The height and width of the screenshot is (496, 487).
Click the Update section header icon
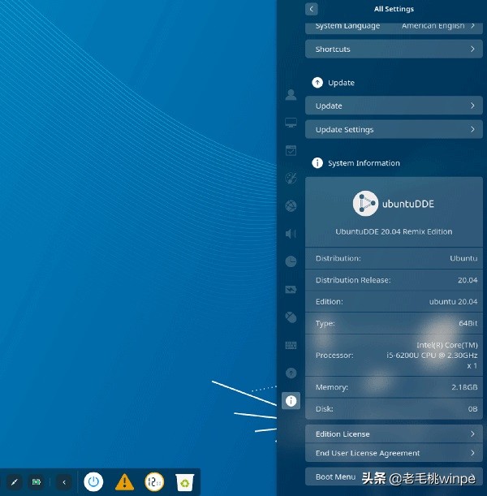coord(317,83)
